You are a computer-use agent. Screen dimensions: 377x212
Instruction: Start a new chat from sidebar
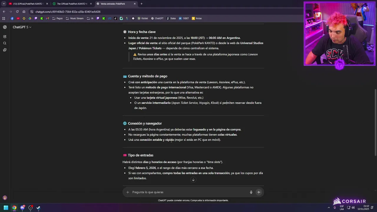[5, 37]
